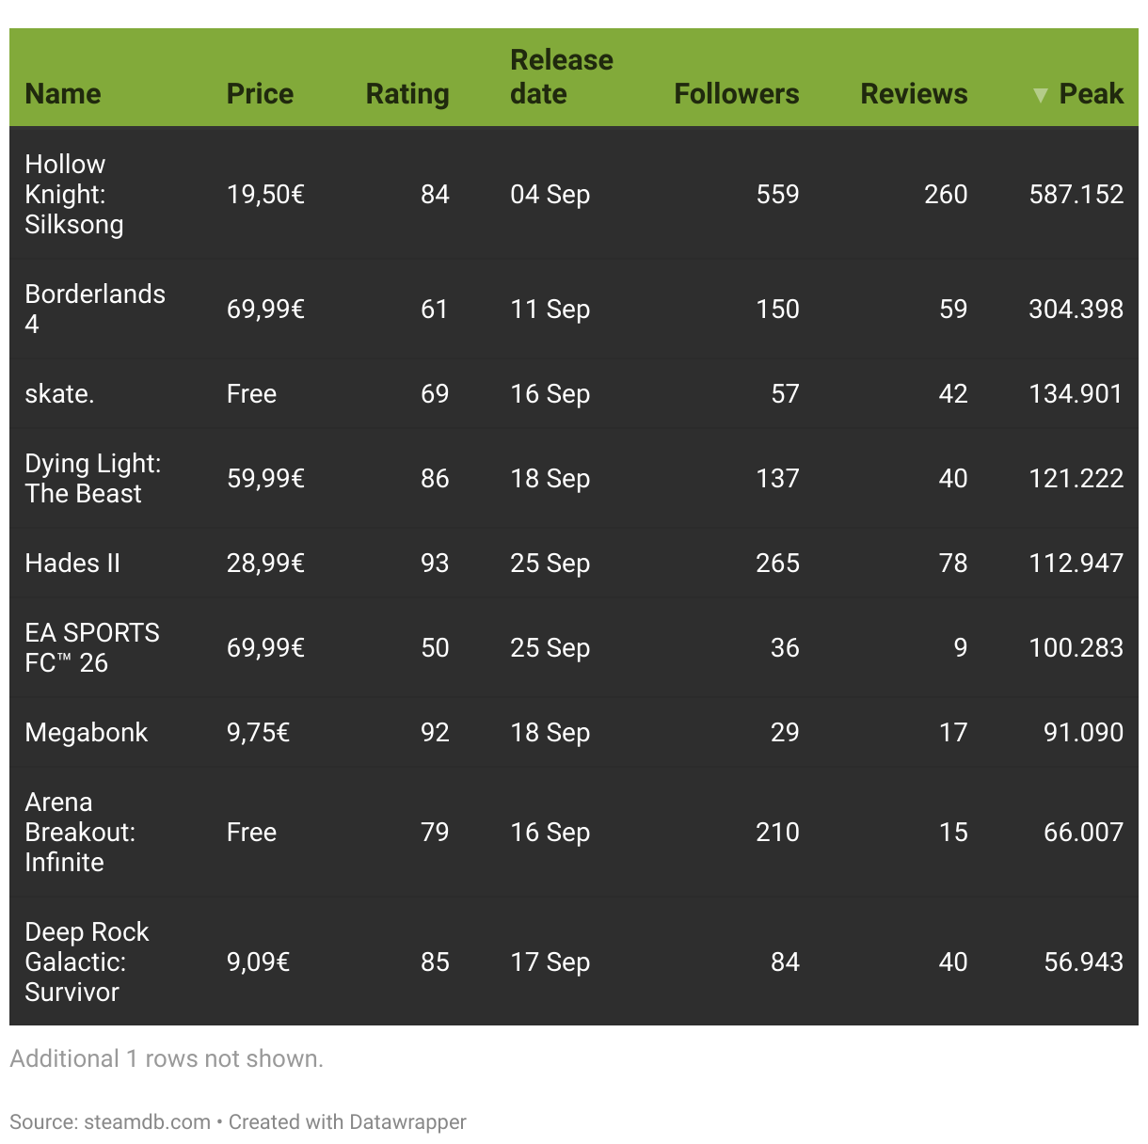The height and width of the screenshot is (1144, 1148).
Task: Sort the table by Name column
Action: click(63, 94)
